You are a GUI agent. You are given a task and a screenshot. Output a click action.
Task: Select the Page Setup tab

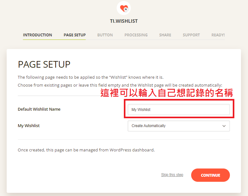pyautogui.click(x=75, y=35)
